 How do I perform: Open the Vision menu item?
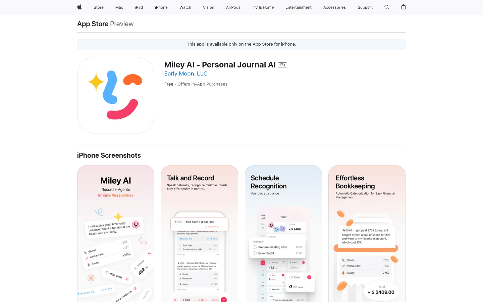(209, 7)
